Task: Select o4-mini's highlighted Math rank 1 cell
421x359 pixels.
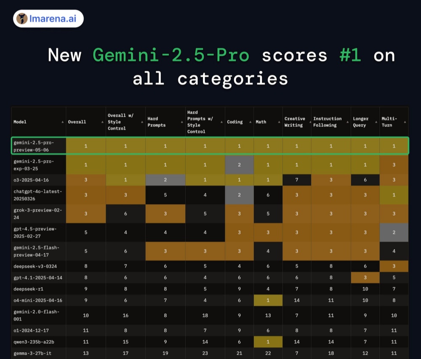Action: pos(268,300)
